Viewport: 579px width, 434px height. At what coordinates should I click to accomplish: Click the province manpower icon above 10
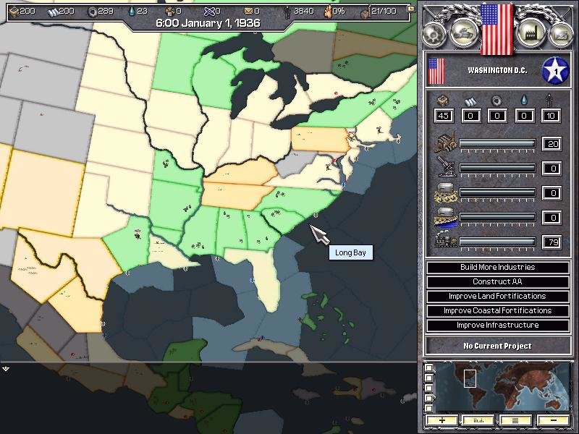(550, 101)
